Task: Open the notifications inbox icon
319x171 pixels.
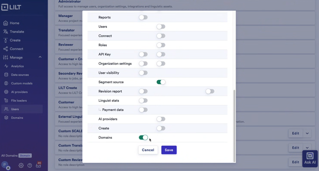Action: 38,165
